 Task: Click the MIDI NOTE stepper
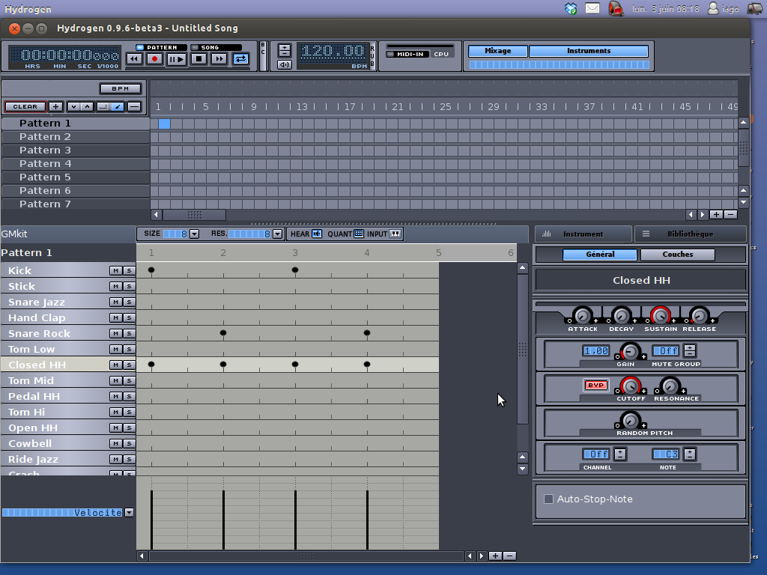[x=690, y=454]
